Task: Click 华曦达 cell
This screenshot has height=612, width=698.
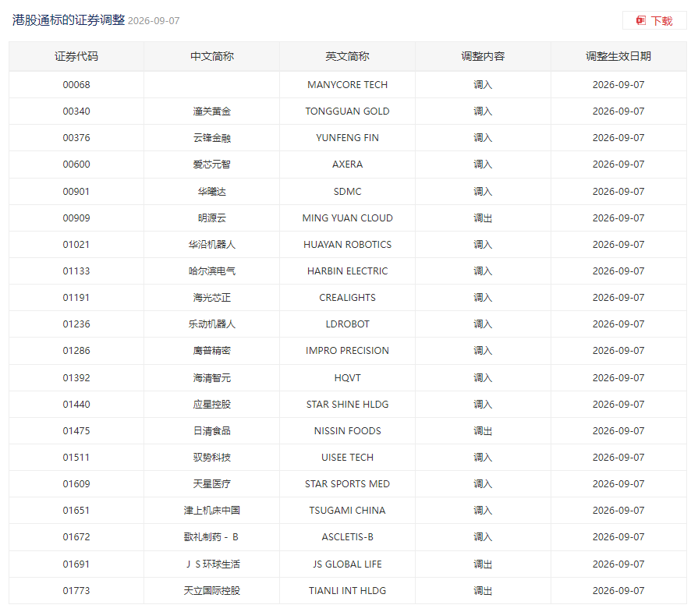Action: [x=212, y=191]
